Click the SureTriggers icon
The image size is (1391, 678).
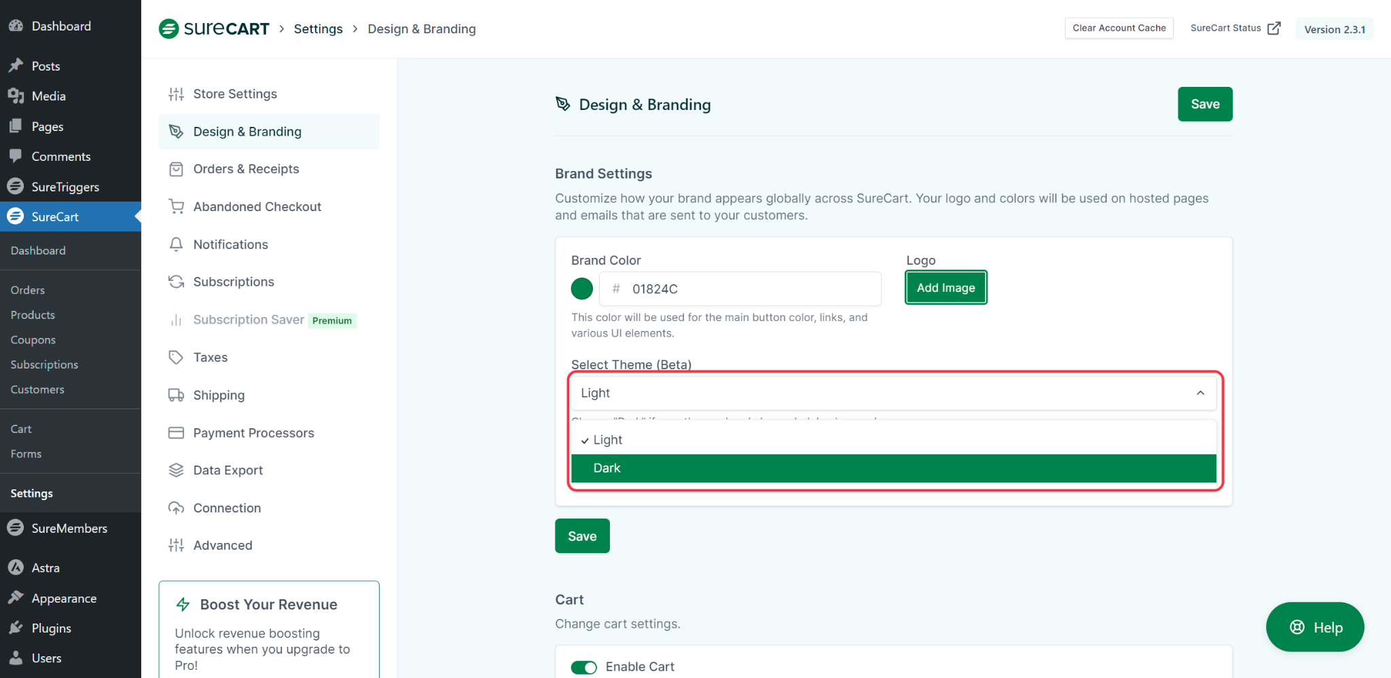coord(16,187)
